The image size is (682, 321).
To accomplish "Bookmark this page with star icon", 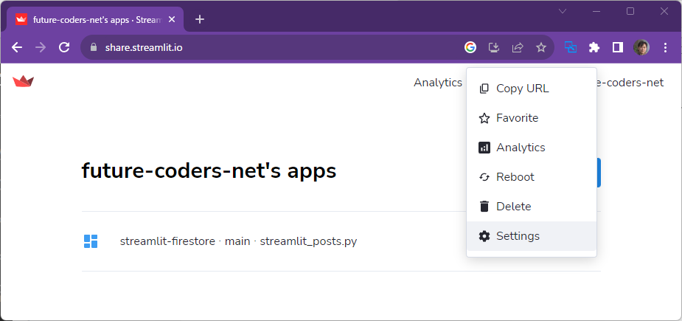I will point(540,47).
